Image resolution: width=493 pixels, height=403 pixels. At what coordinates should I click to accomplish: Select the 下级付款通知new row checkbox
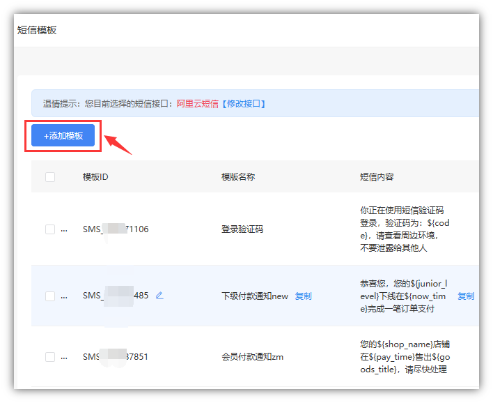tap(50, 296)
